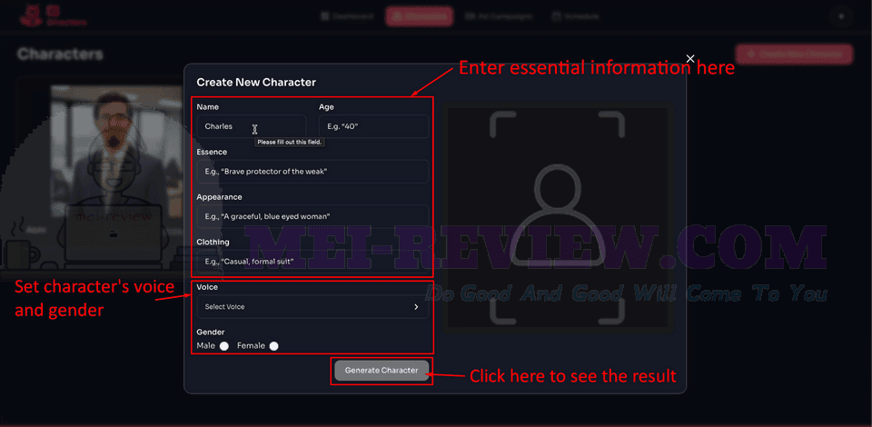The image size is (872, 427).
Task: Click the Appearance input field
Action: [x=312, y=216]
